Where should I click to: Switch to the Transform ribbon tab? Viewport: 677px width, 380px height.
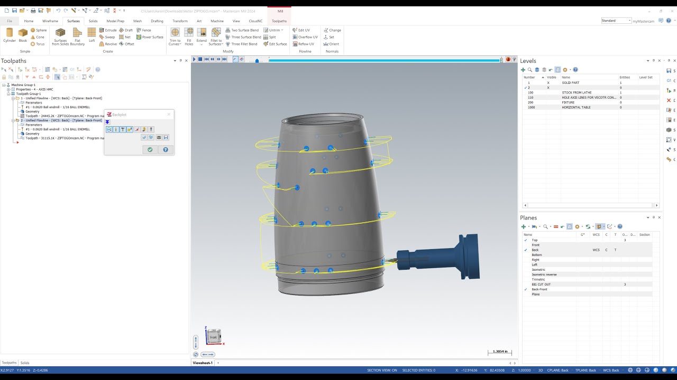pos(180,21)
